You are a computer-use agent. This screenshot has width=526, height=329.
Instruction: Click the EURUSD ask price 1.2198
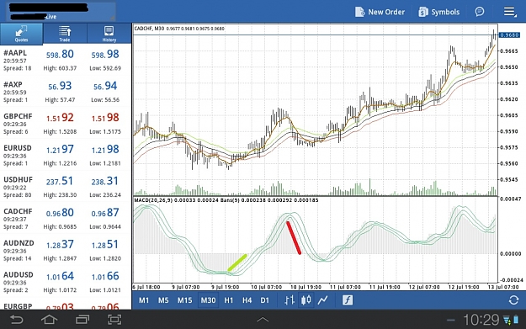tap(105, 149)
